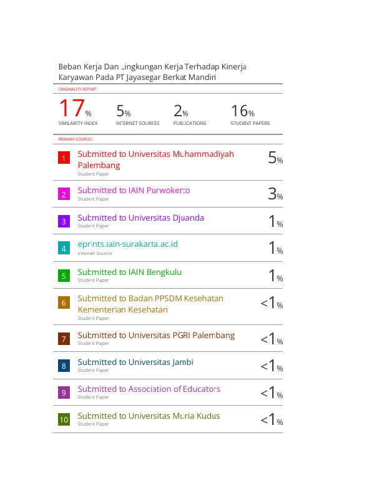Click the teal source number 4 badge
Screen dimensions: 382x495
click(x=64, y=249)
